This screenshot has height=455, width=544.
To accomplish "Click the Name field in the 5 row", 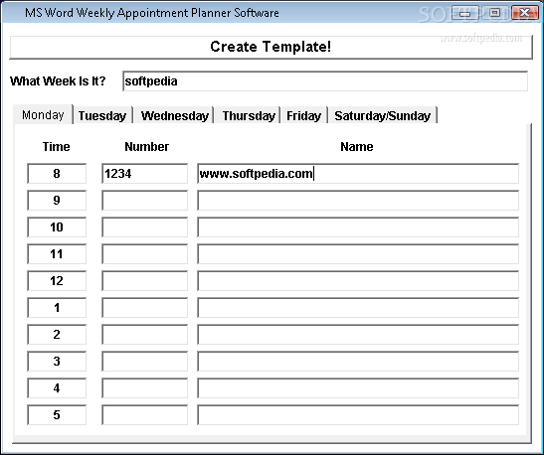I will [358, 415].
